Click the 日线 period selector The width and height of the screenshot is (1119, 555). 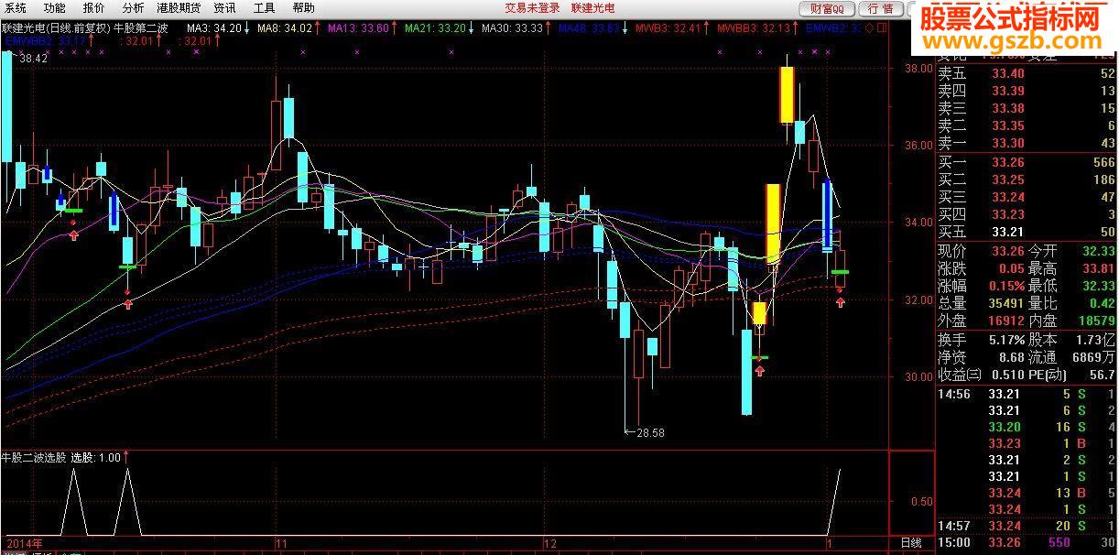click(x=912, y=544)
